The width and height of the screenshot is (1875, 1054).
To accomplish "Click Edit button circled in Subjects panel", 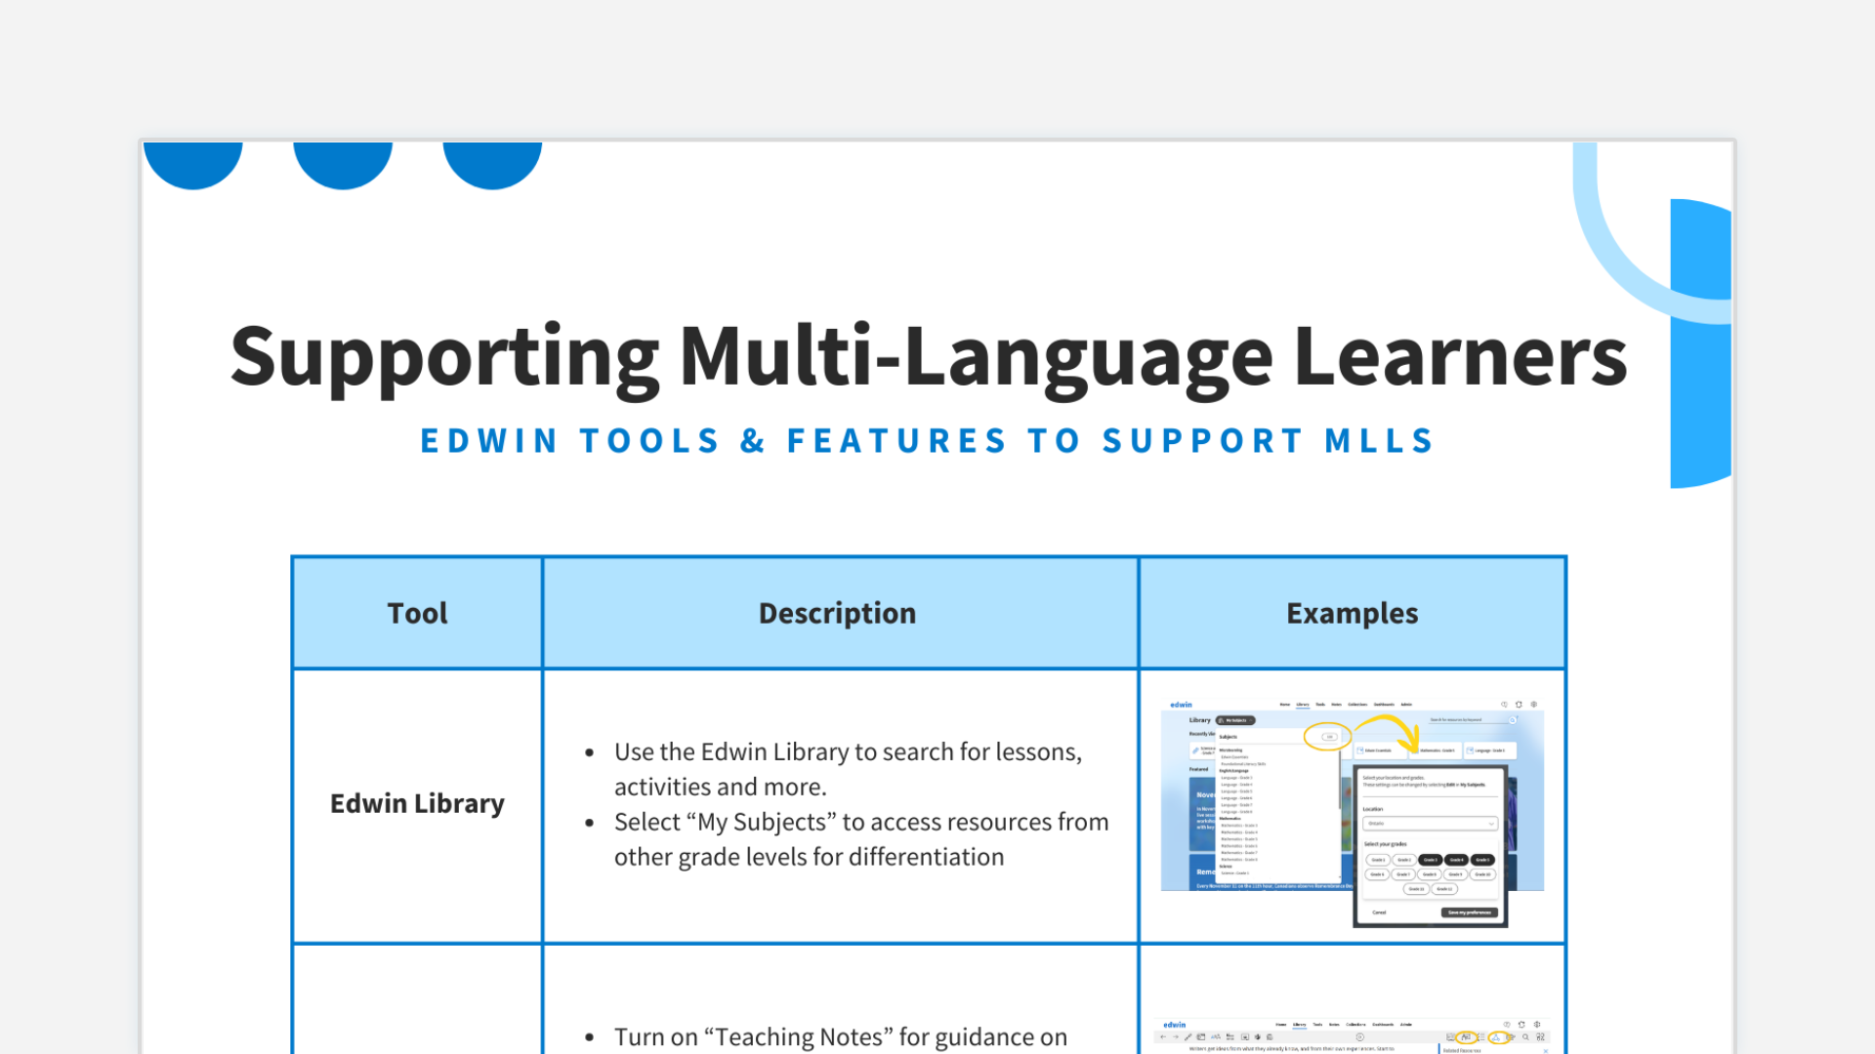I will [x=1328, y=737].
